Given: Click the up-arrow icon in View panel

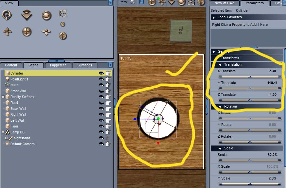Looking at the screenshot, I should [63, 35].
